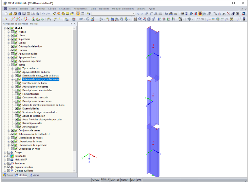Select Malla de EF tree item
Screen dimensions: 249x182
click(x=21, y=160)
